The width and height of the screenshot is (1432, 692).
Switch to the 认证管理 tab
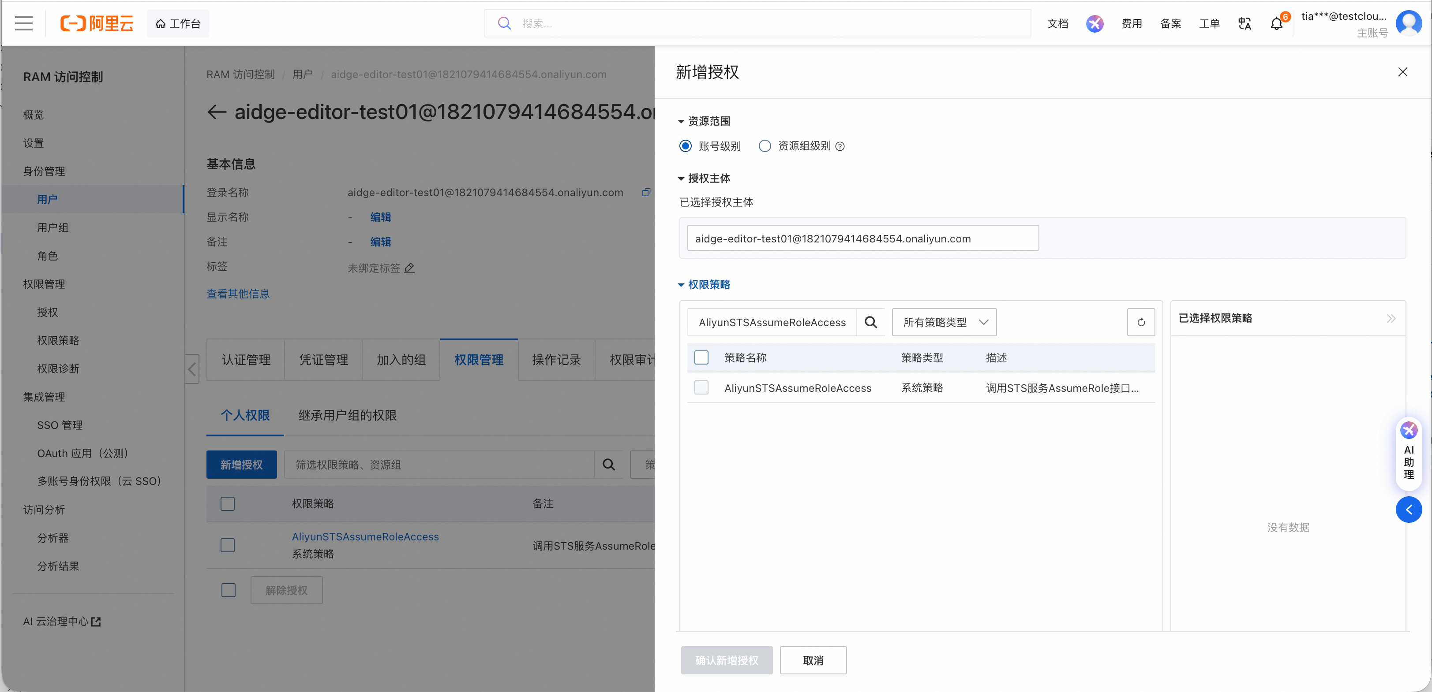[246, 360]
